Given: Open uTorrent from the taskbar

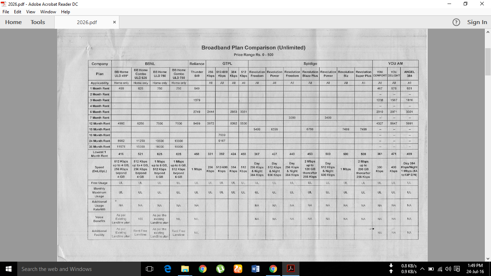Looking at the screenshot, I should click(x=220, y=269).
